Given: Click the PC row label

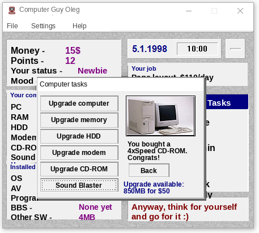Looking at the screenshot, I should click(x=16, y=107).
